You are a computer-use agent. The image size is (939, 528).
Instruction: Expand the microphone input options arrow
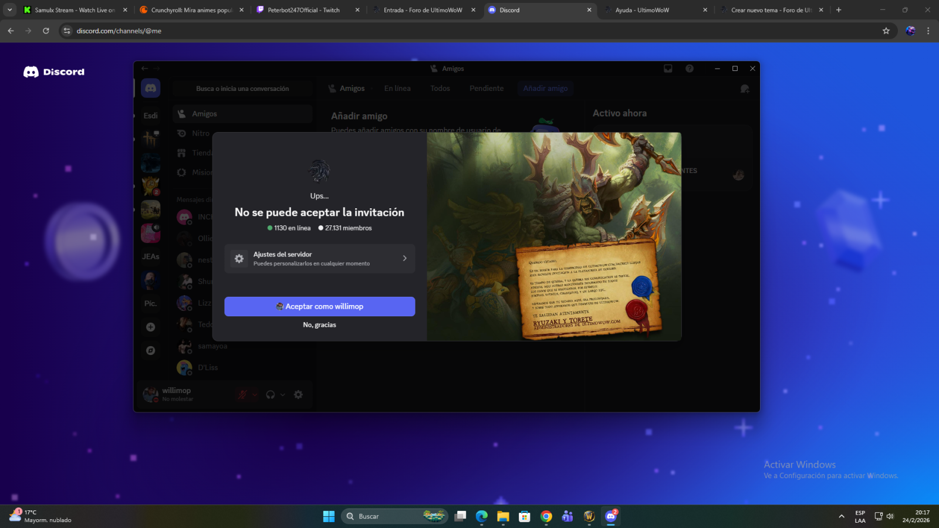(x=255, y=395)
